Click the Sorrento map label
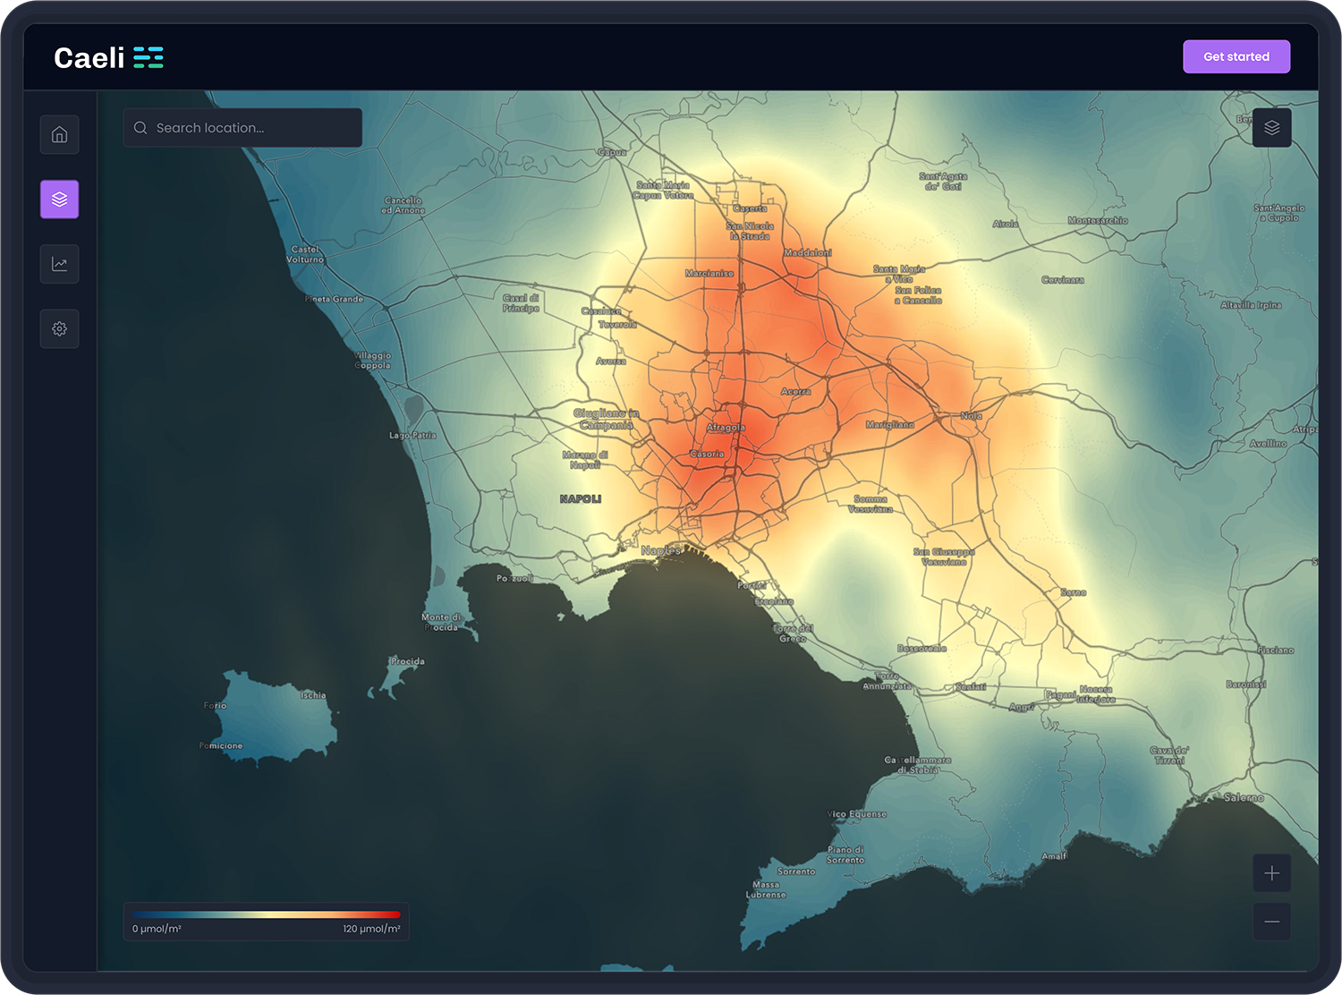The width and height of the screenshot is (1342, 995). [796, 872]
